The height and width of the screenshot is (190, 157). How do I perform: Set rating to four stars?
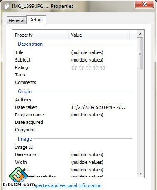[x=95, y=67]
